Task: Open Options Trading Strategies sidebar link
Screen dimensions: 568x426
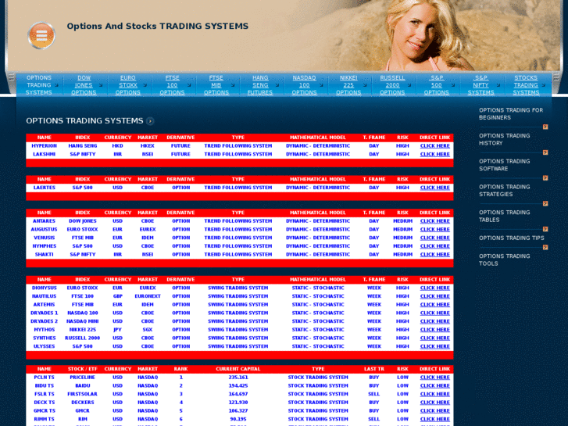Action: click(504, 191)
